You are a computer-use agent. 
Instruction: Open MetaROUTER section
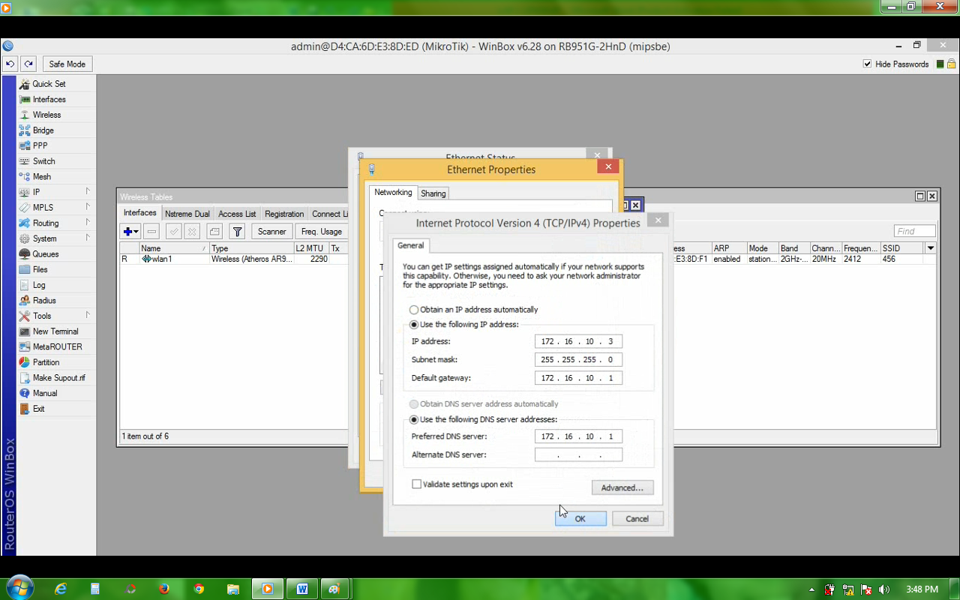click(56, 346)
